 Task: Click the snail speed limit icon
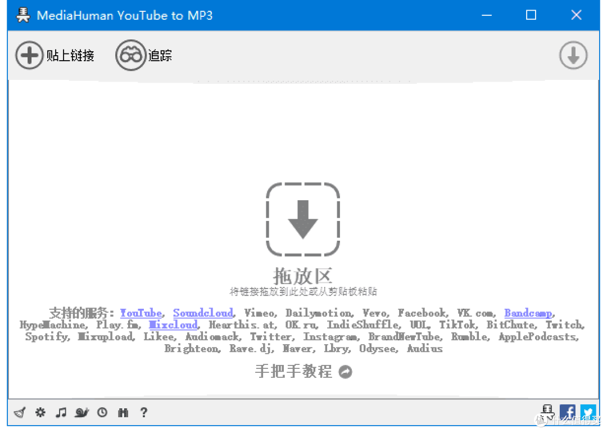tap(81, 412)
